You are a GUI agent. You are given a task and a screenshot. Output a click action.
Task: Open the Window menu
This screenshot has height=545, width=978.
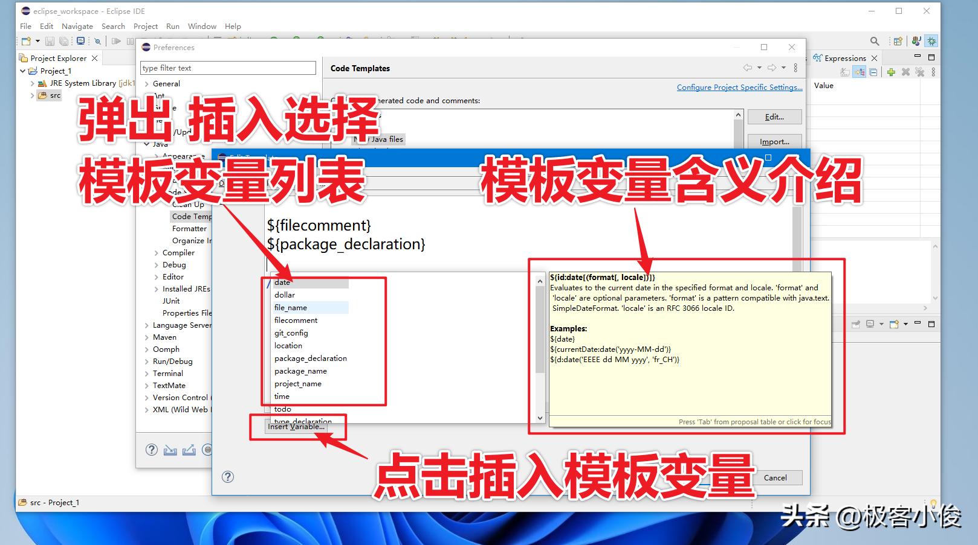tap(202, 26)
